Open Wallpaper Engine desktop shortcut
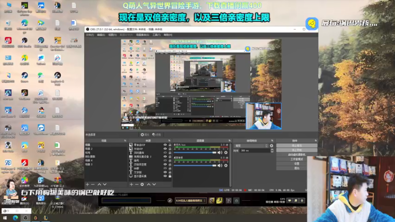 click(x=8, y=166)
